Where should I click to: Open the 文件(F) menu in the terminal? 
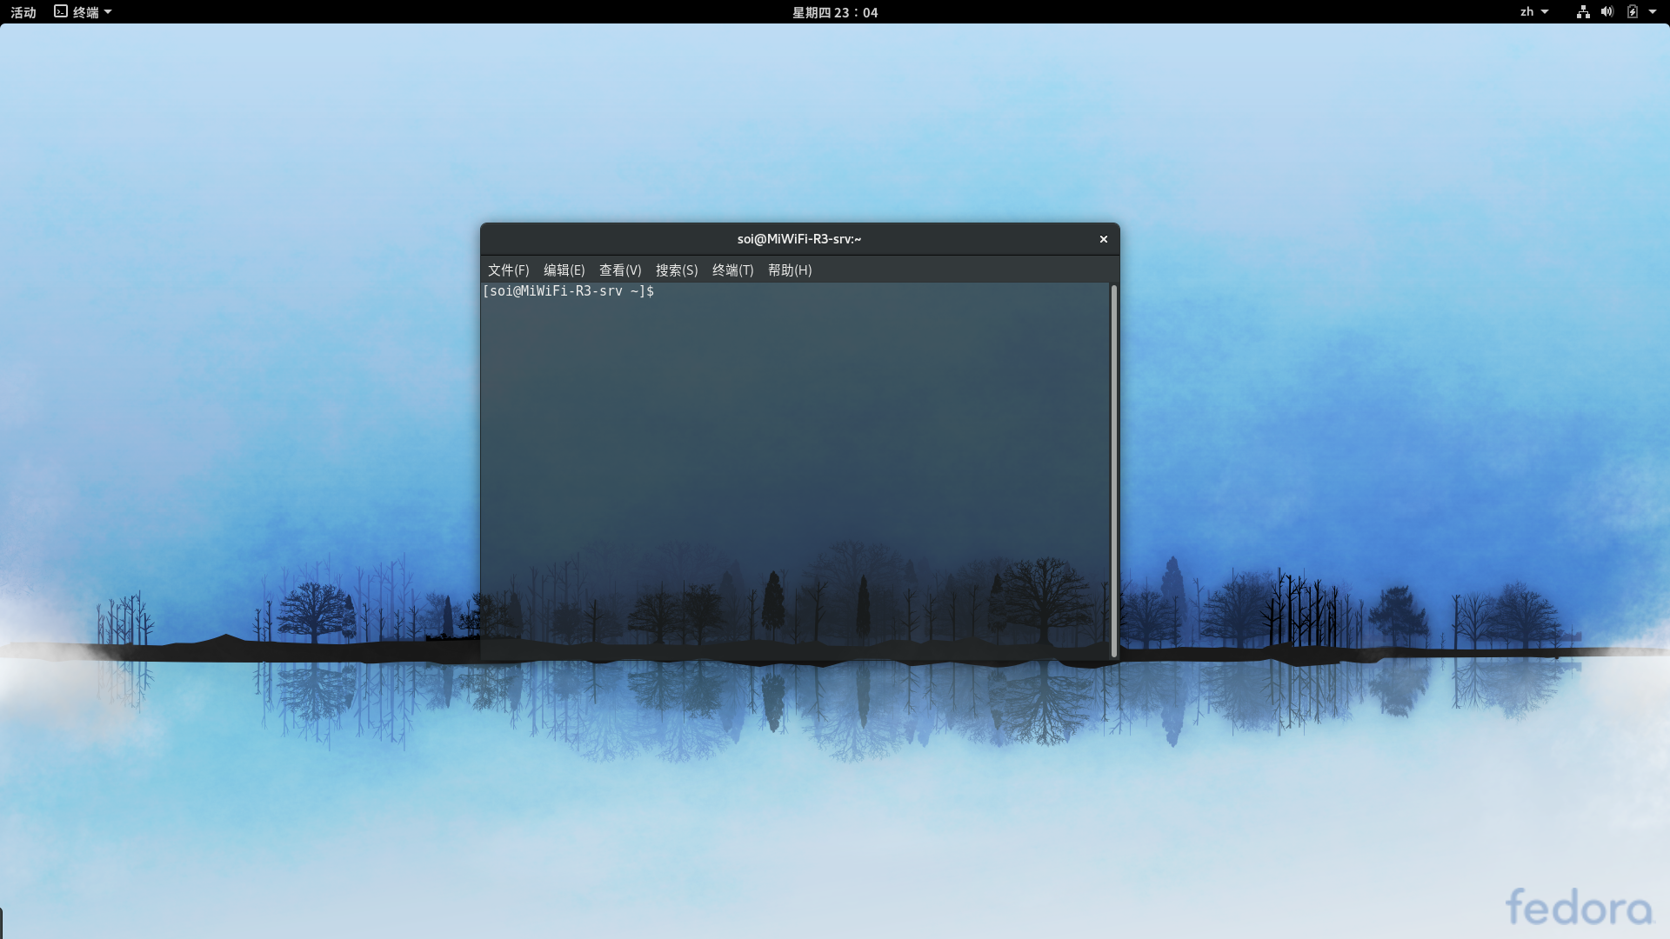pos(508,270)
